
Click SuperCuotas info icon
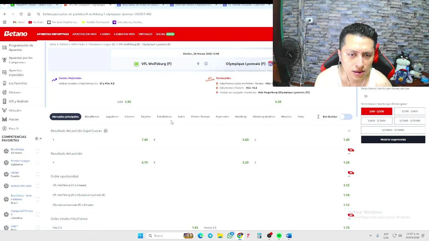click(x=106, y=131)
